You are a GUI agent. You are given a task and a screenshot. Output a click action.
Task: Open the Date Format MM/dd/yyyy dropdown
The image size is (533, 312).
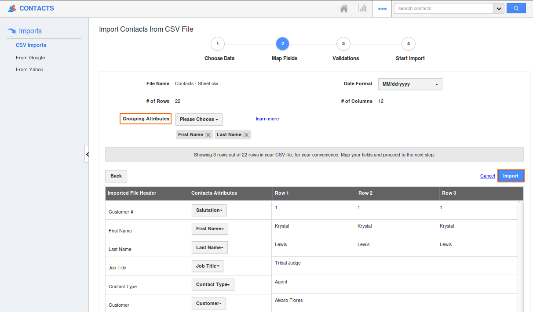click(x=410, y=84)
